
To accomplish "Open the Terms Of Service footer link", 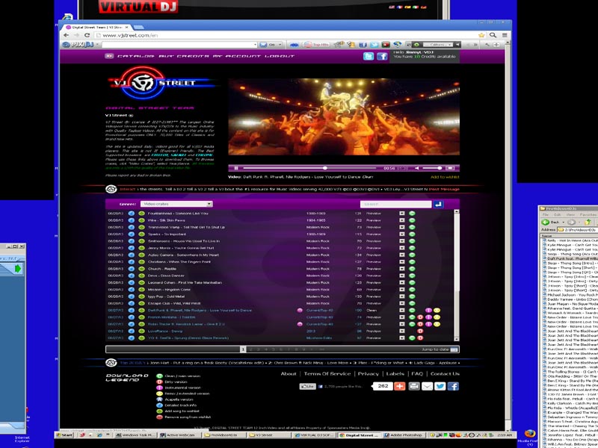I will 327,374.
